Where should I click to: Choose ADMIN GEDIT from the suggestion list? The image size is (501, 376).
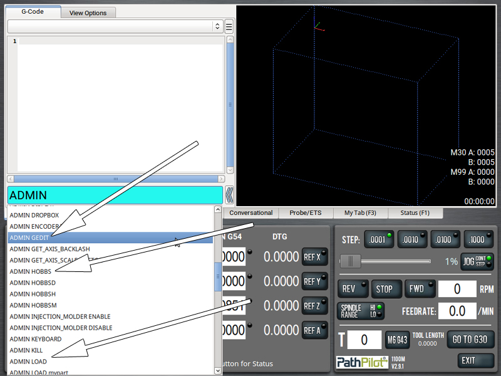(29, 238)
